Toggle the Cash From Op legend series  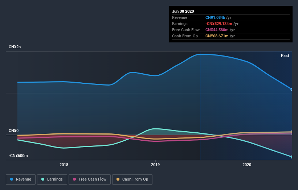click(x=132, y=179)
